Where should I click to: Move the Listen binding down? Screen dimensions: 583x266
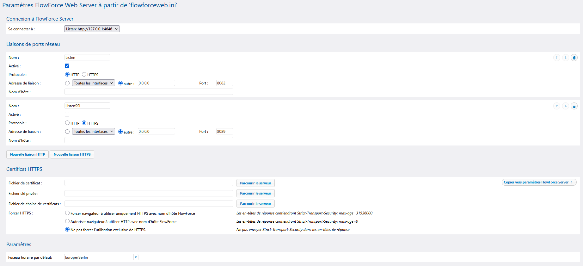point(565,58)
